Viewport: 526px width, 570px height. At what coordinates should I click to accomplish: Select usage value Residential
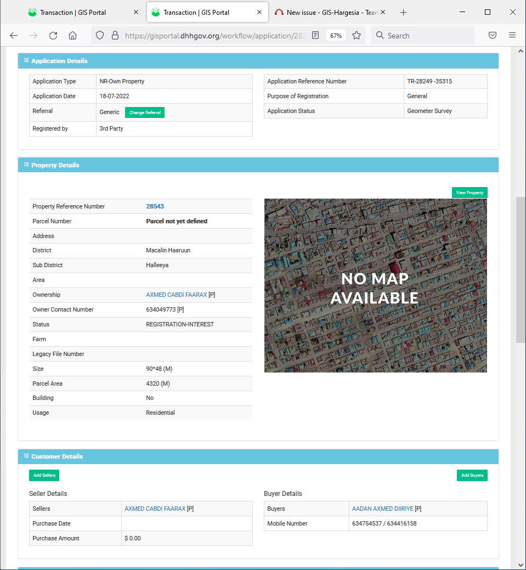click(x=160, y=413)
